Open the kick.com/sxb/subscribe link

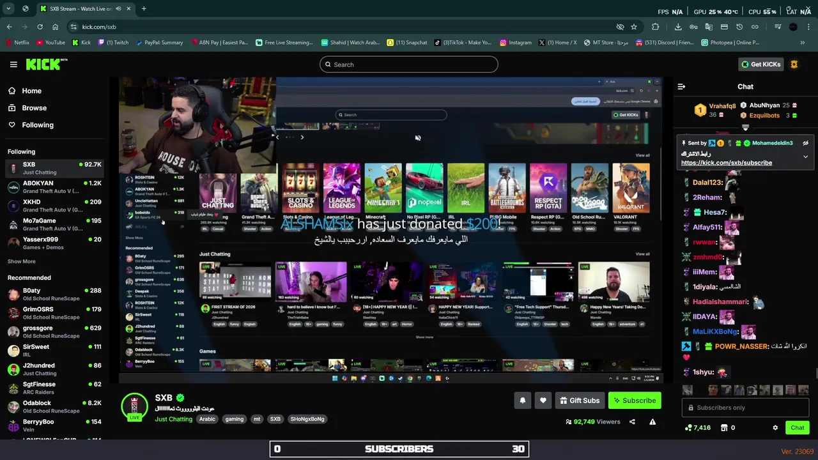[727, 163]
